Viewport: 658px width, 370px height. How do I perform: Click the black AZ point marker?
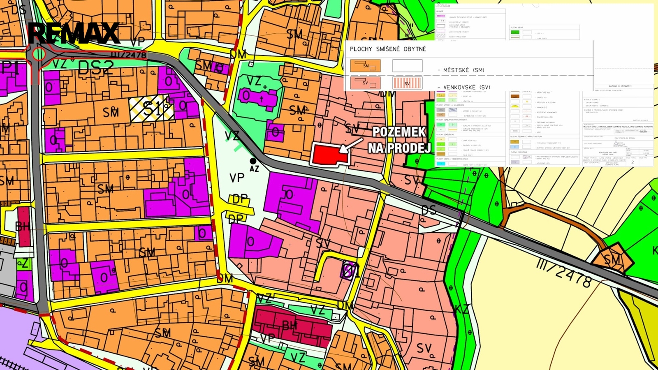point(253,161)
